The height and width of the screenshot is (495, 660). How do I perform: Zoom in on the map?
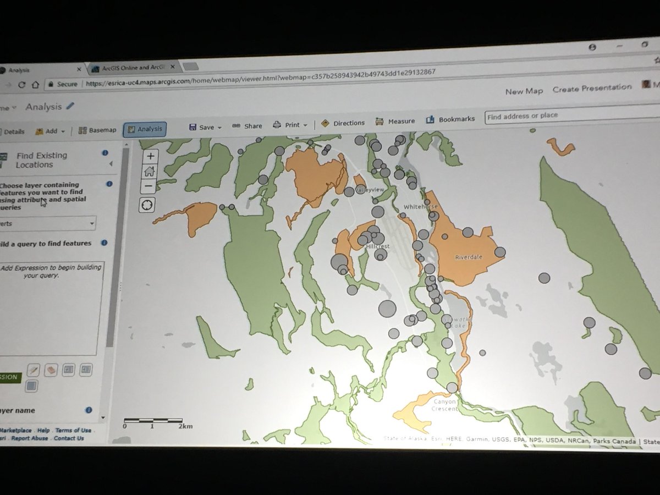151,156
